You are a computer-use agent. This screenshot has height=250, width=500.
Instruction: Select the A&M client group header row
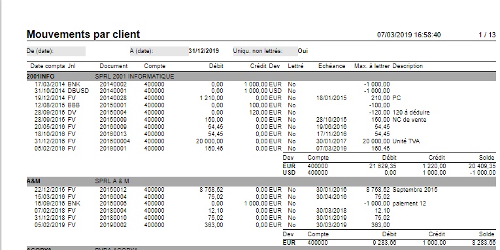[x=261, y=181]
